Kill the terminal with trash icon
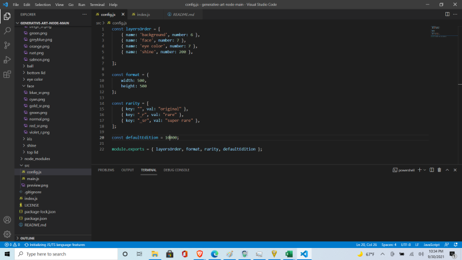The image size is (462, 260). click(439, 170)
